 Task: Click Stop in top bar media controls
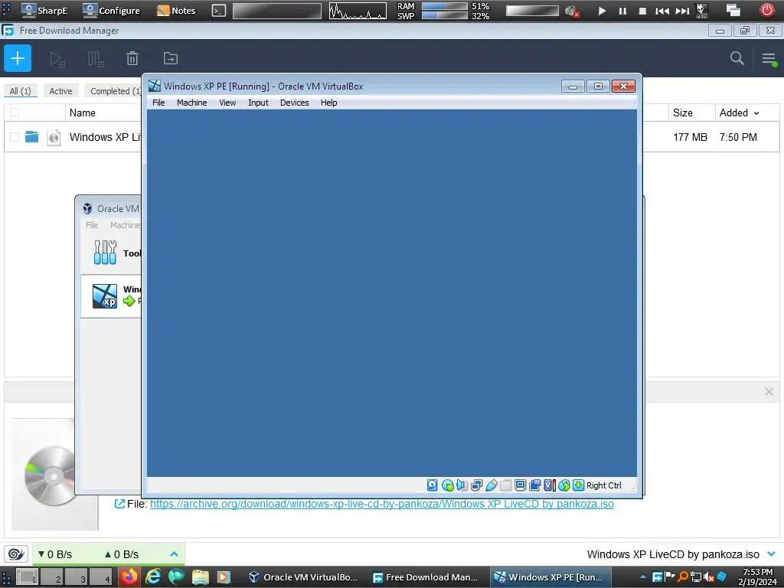(x=642, y=11)
